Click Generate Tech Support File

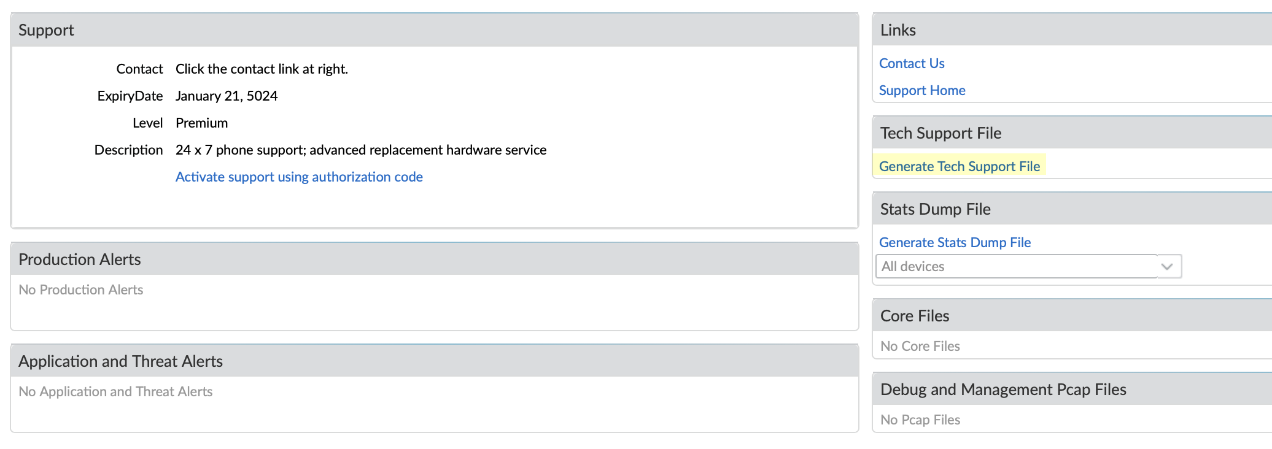click(x=959, y=166)
